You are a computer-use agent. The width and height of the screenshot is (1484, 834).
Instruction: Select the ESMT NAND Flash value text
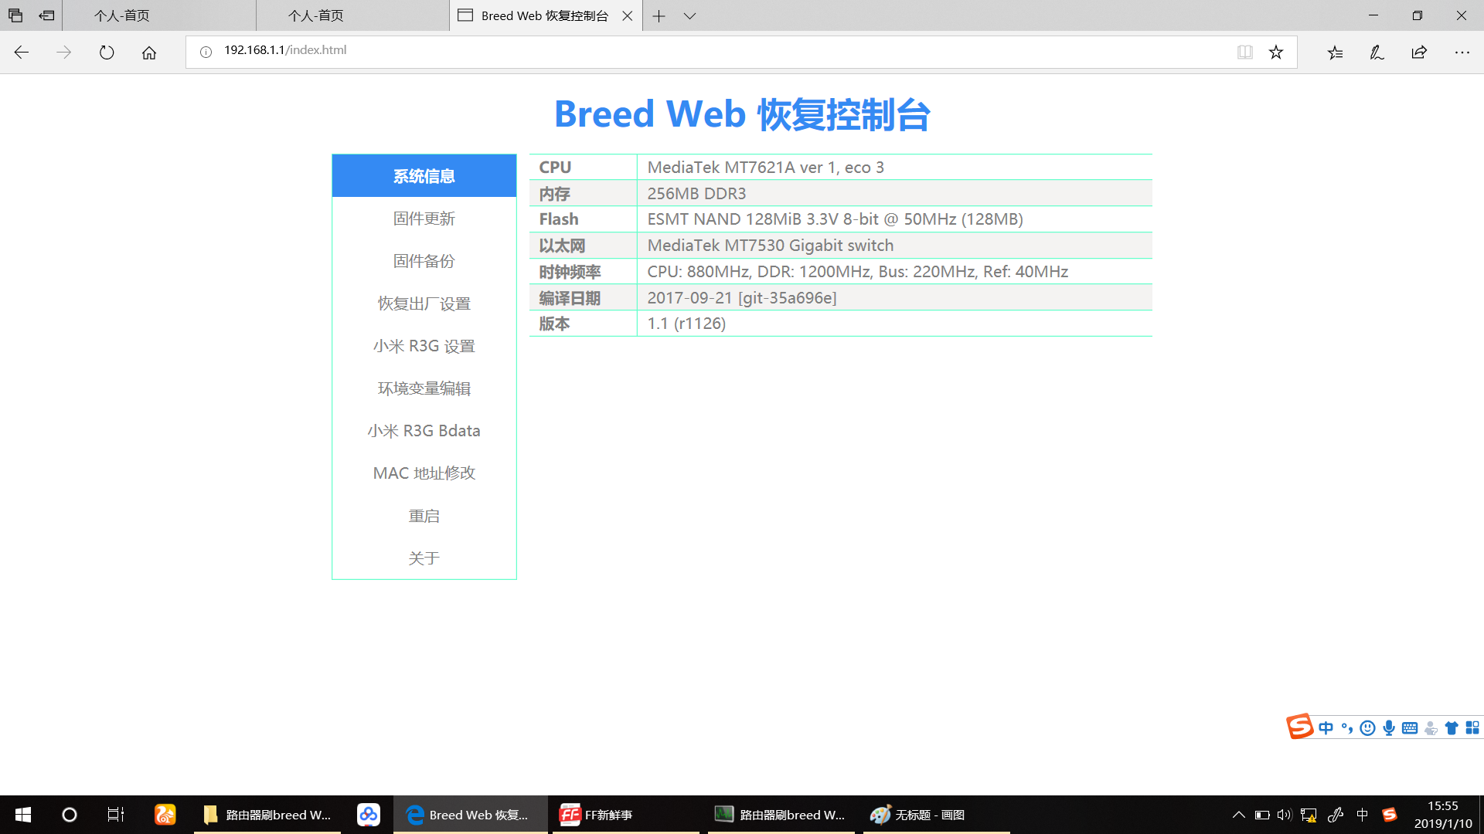[x=835, y=219]
